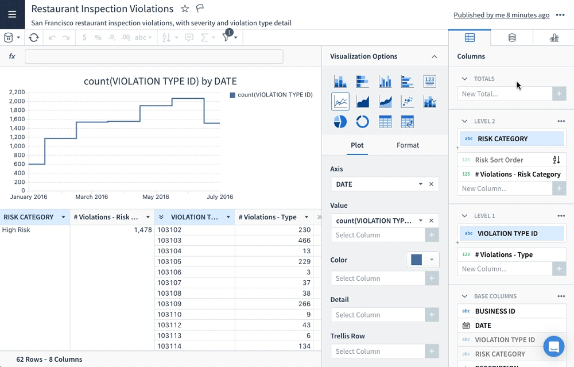Collapse the TOTALS section
Screen dimensions: 574x367
(x=464, y=79)
